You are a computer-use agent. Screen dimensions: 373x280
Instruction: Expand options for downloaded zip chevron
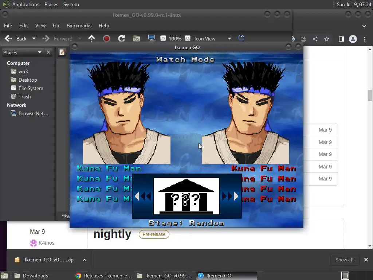tap(85, 260)
